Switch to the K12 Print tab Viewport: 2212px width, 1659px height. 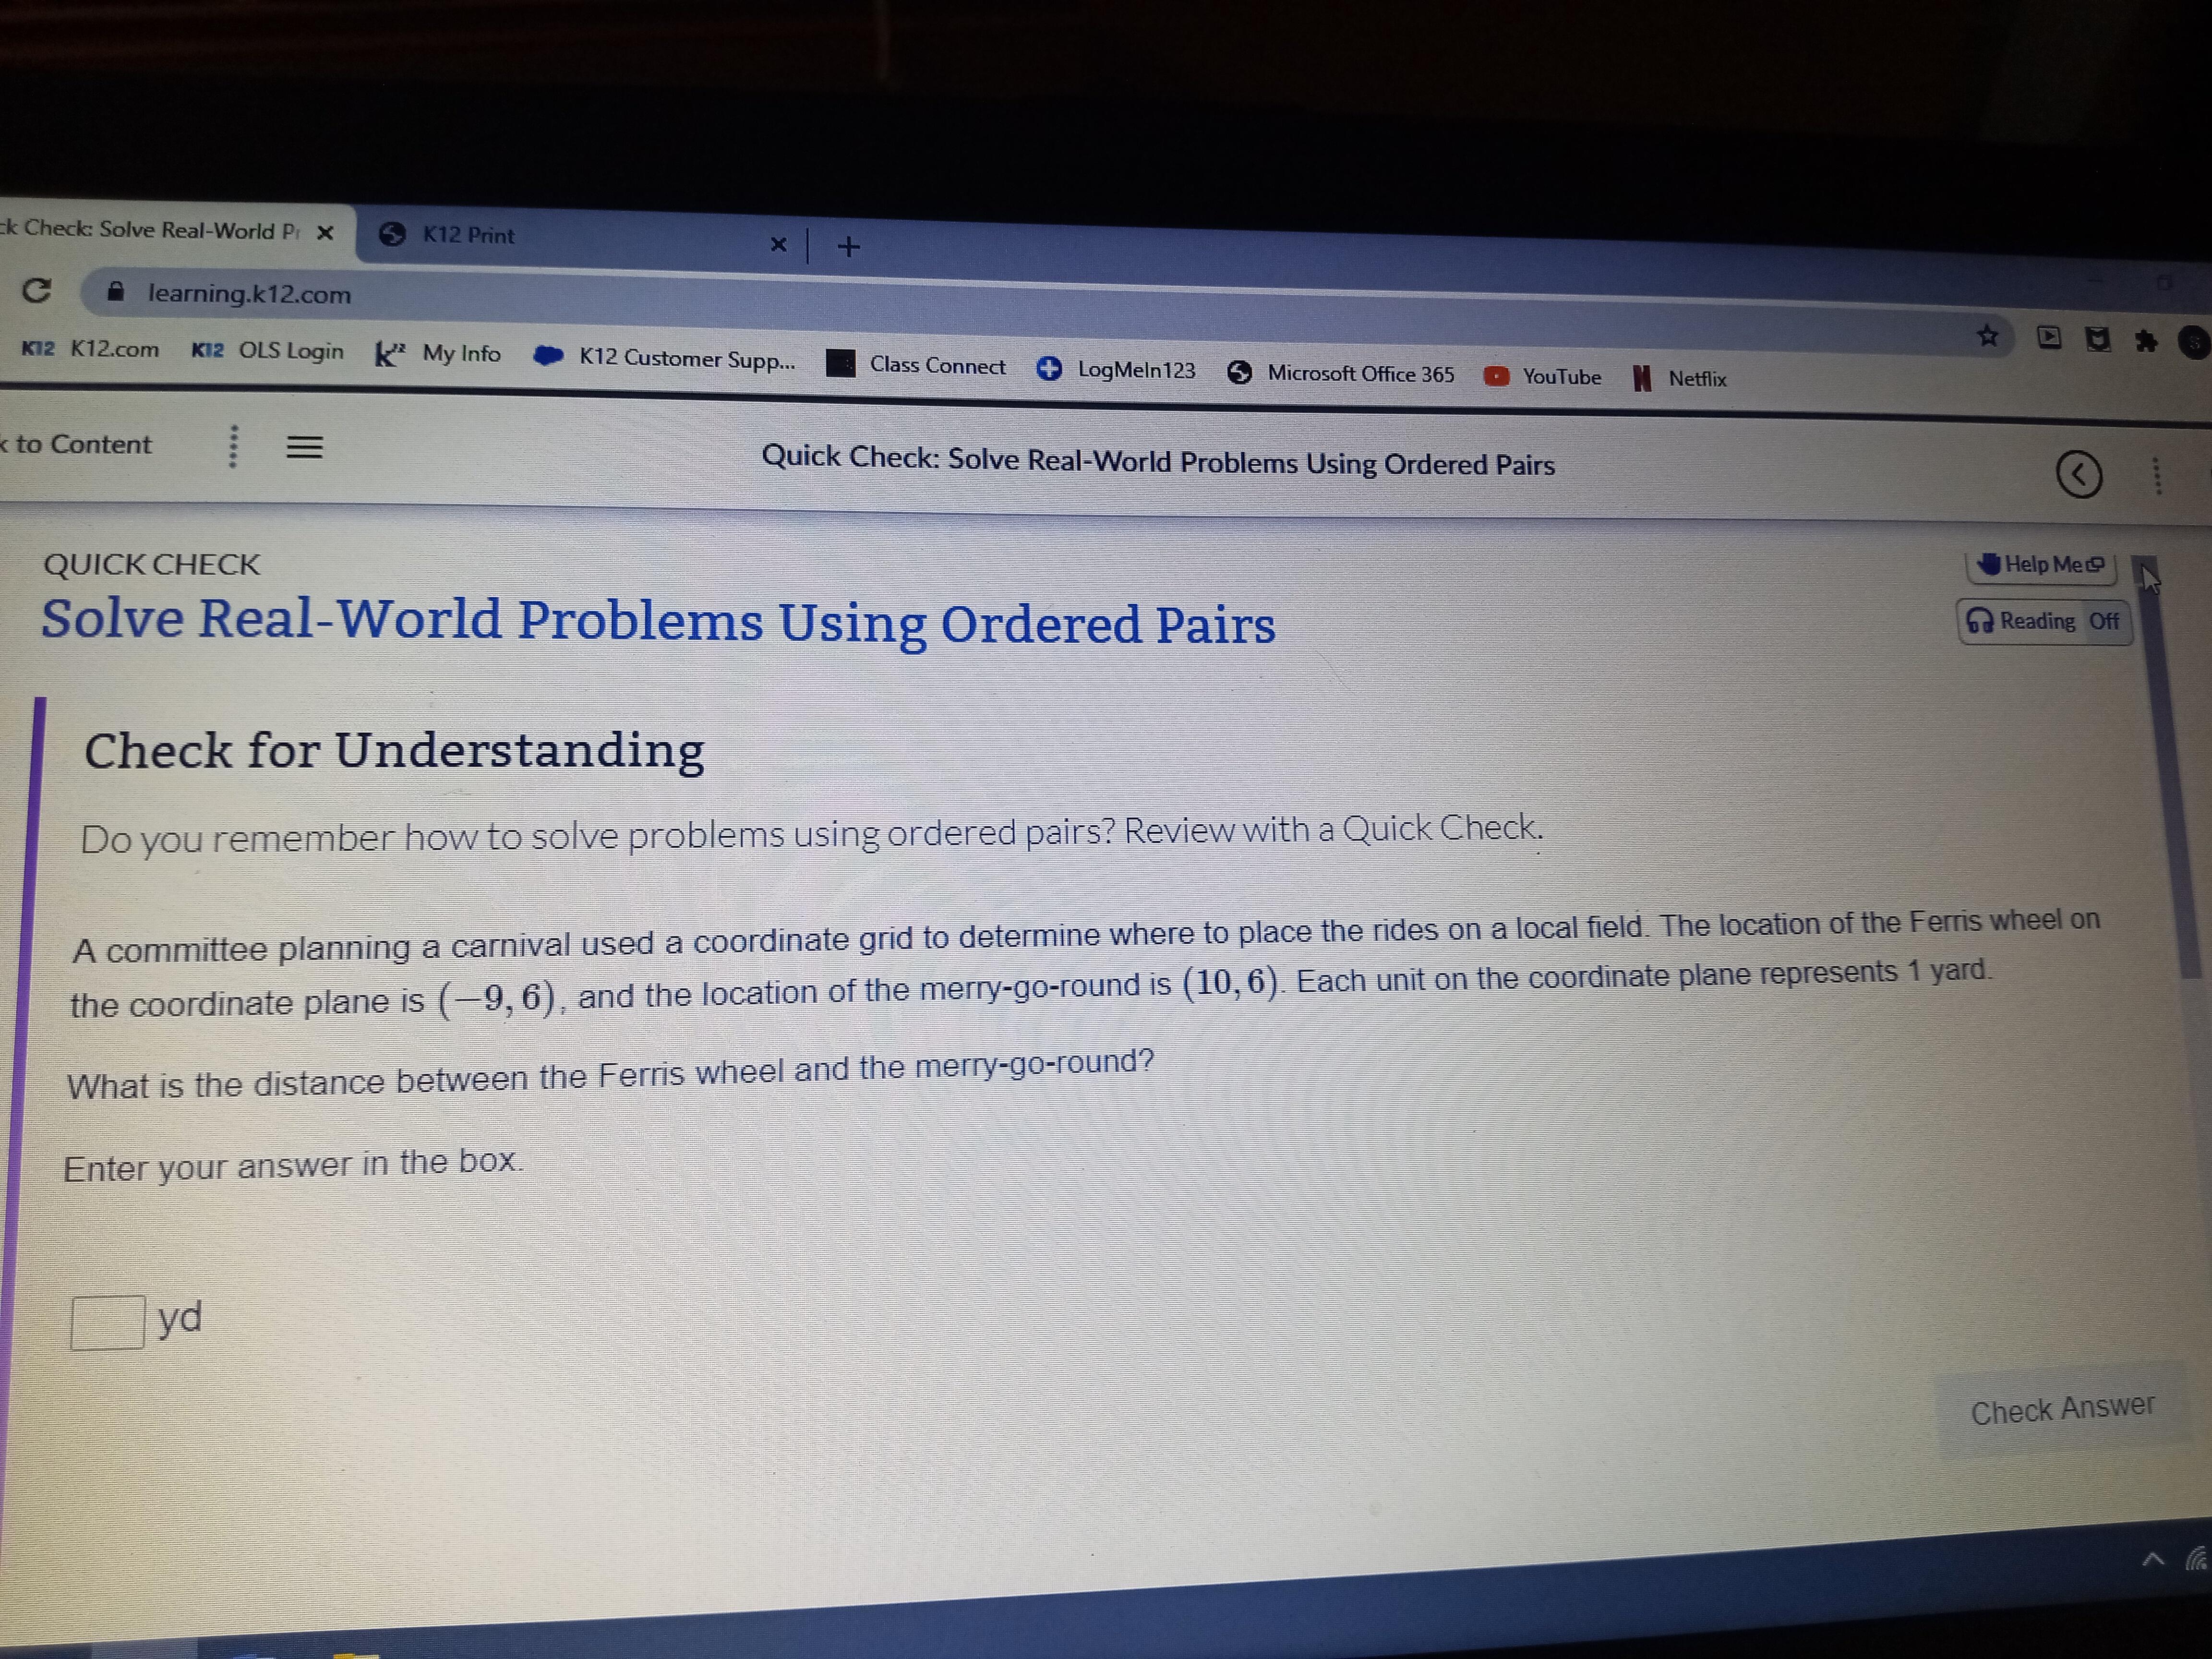(x=468, y=235)
